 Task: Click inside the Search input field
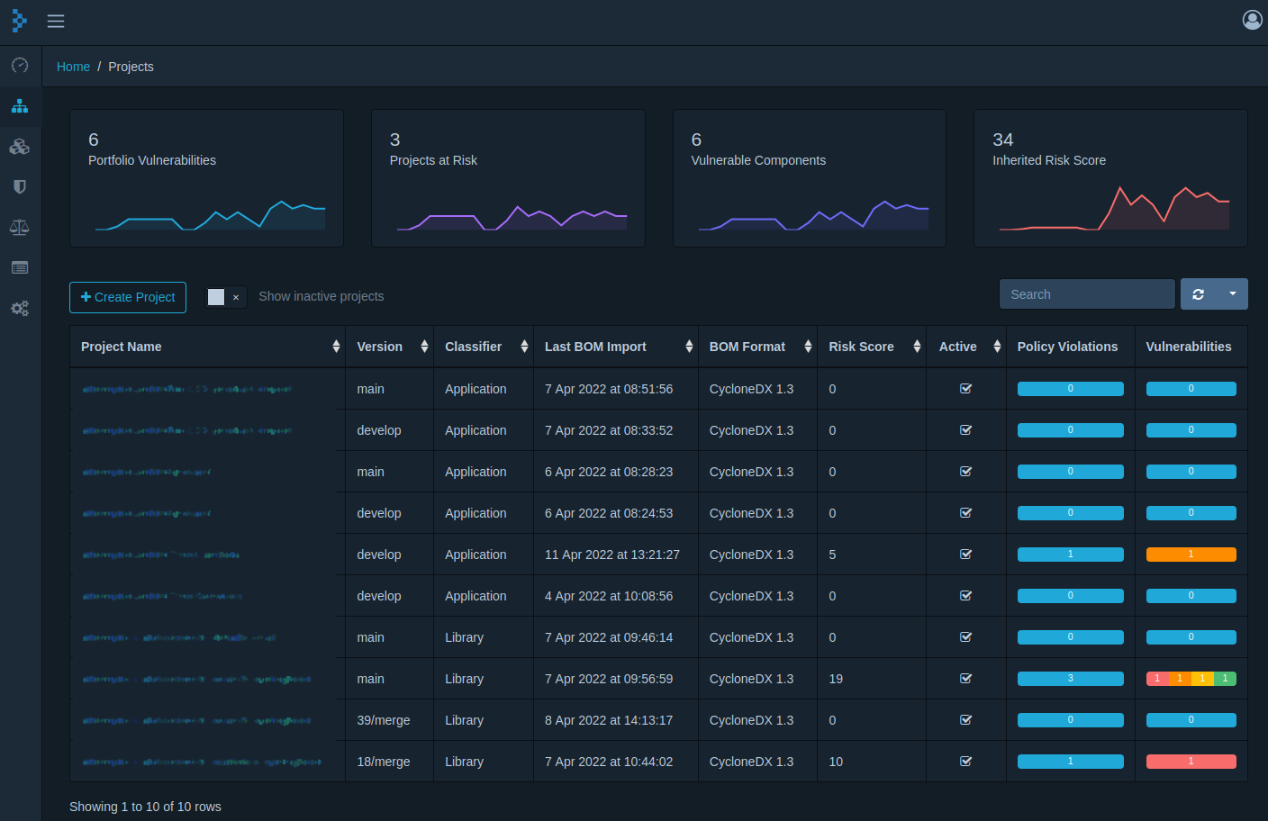[x=1086, y=293]
